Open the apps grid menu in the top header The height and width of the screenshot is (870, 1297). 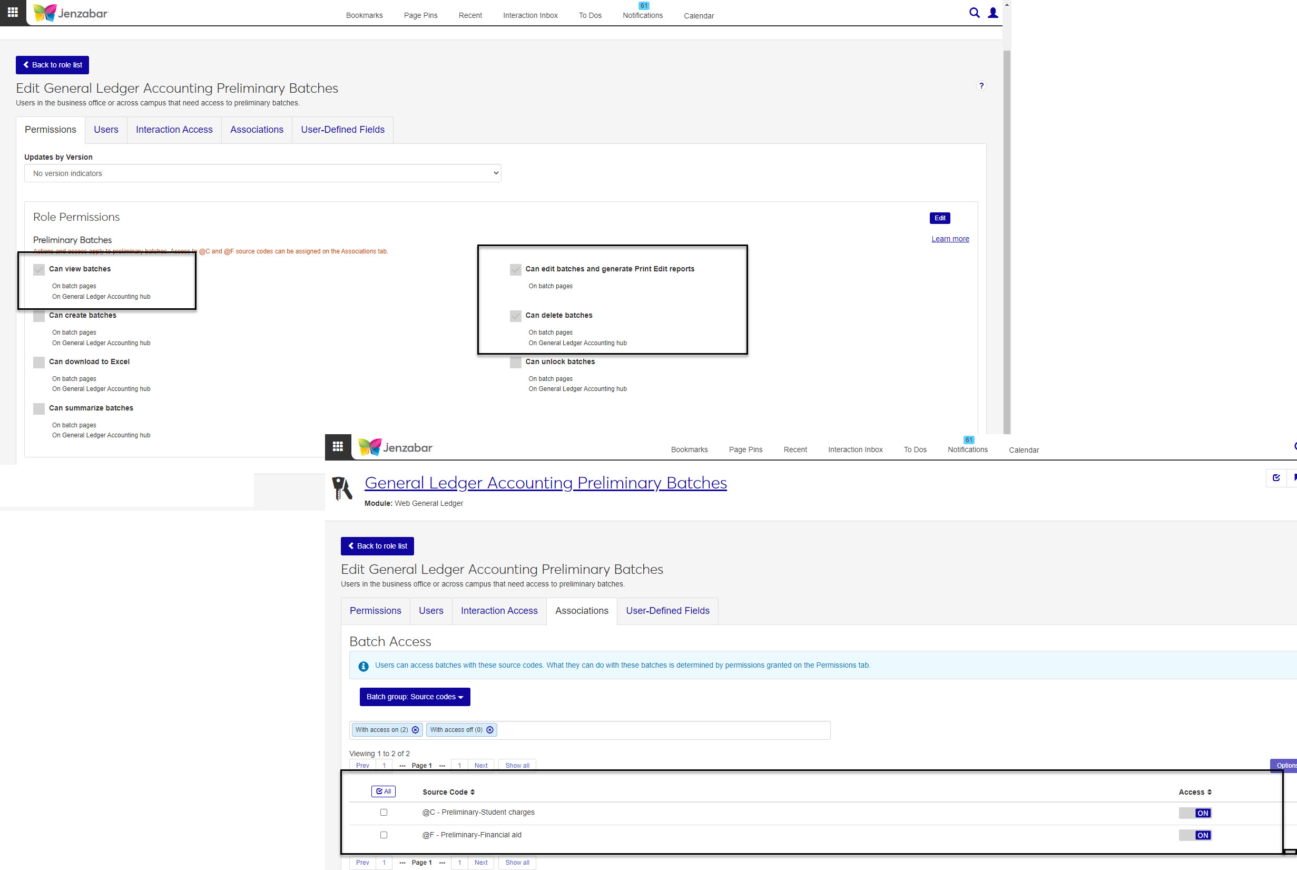[13, 12]
